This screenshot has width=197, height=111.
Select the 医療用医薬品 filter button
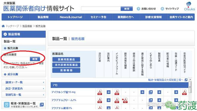[x=66, y=59]
